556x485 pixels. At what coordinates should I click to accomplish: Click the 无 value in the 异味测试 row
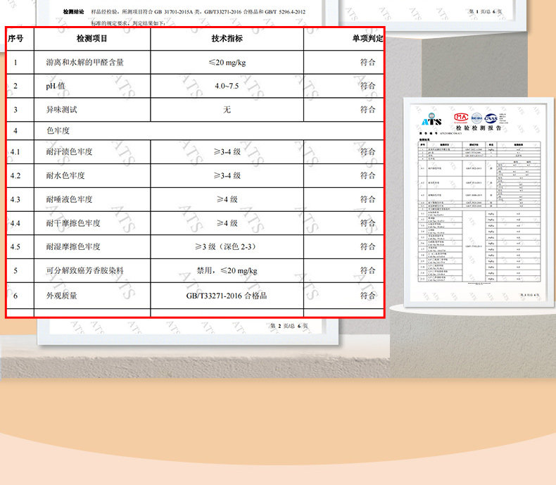coord(227,110)
